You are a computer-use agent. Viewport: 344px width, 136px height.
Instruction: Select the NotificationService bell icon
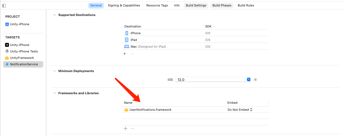point(7,64)
